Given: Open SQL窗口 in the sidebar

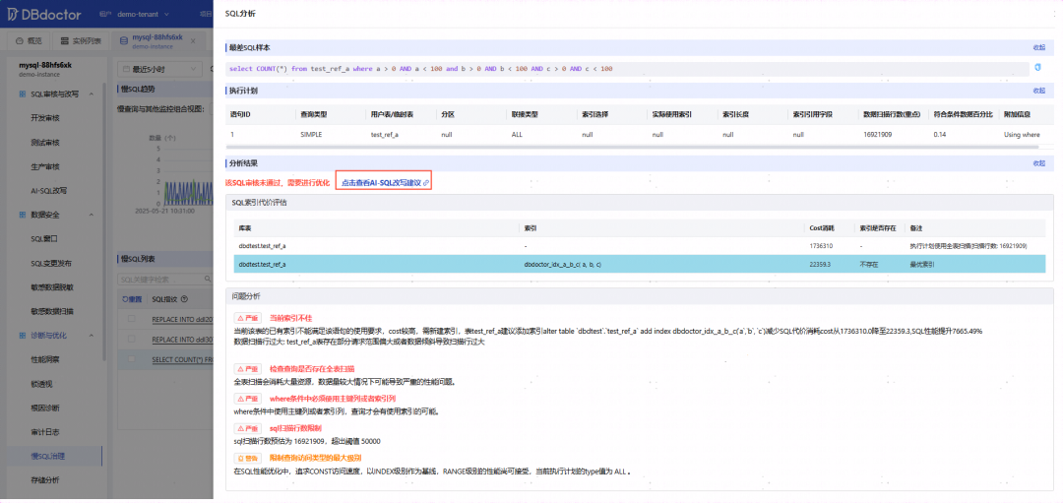Looking at the screenshot, I should [x=44, y=238].
